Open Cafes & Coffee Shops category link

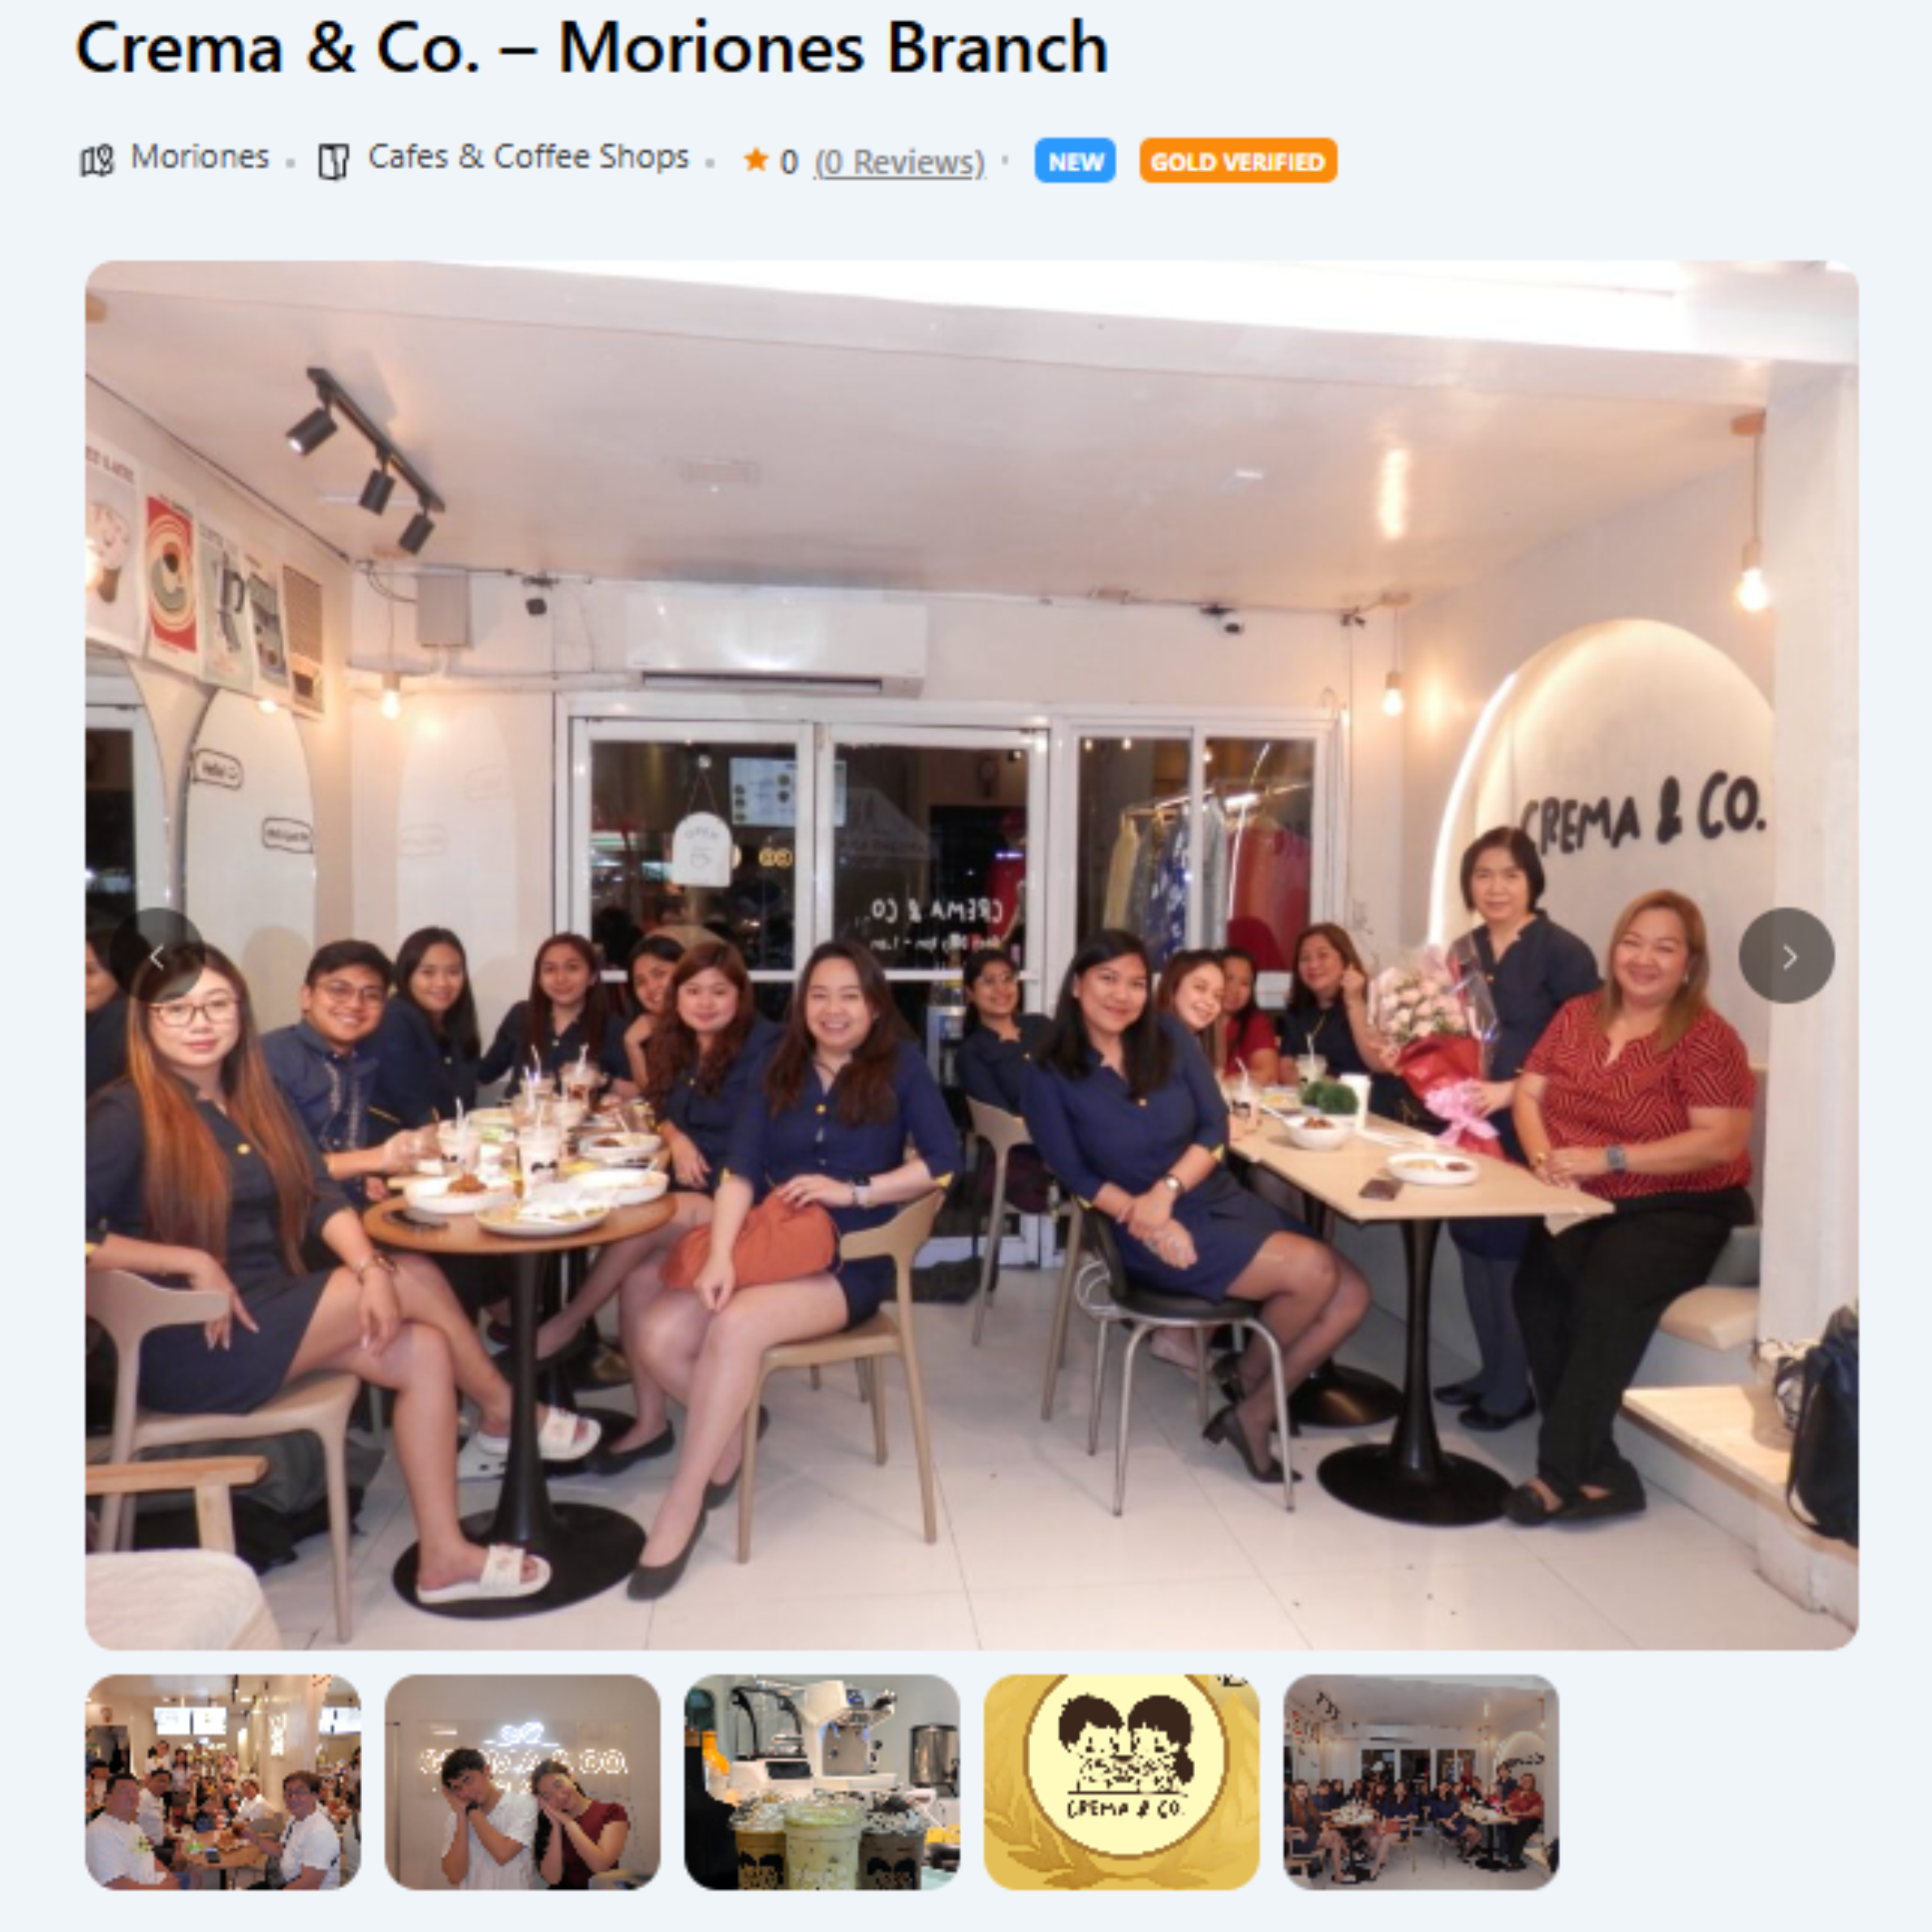(528, 157)
